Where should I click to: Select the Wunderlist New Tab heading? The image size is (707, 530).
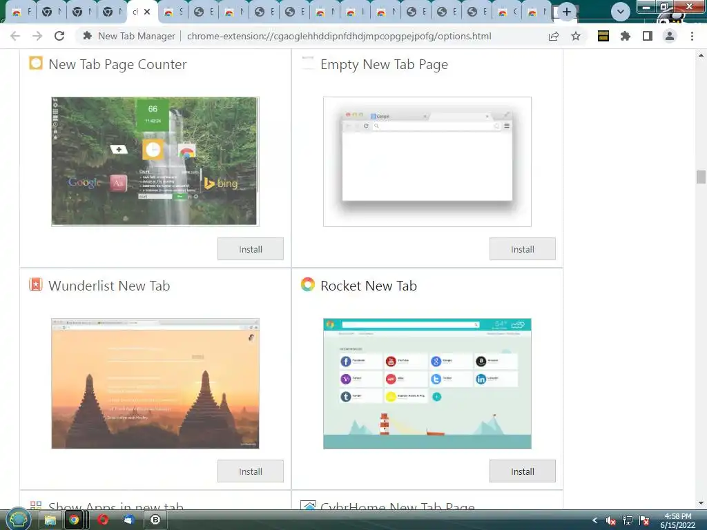click(109, 286)
